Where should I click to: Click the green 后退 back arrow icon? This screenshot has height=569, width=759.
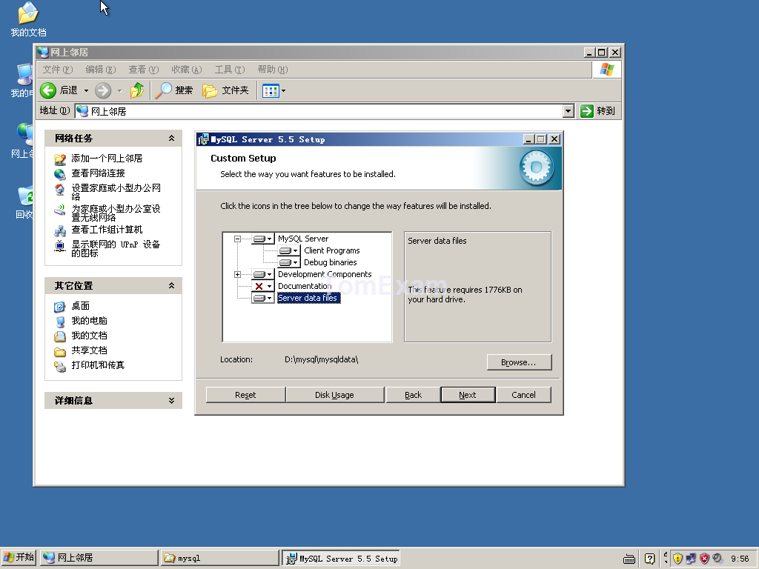48,90
